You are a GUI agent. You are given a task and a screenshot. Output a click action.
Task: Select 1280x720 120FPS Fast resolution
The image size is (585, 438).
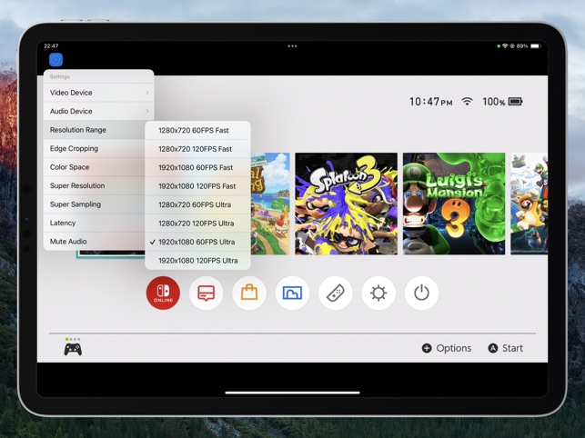197,149
